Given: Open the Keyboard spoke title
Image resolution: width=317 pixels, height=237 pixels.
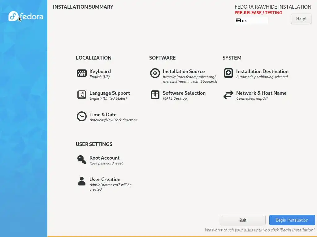Looking at the screenshot, I should tap(100, 71).
